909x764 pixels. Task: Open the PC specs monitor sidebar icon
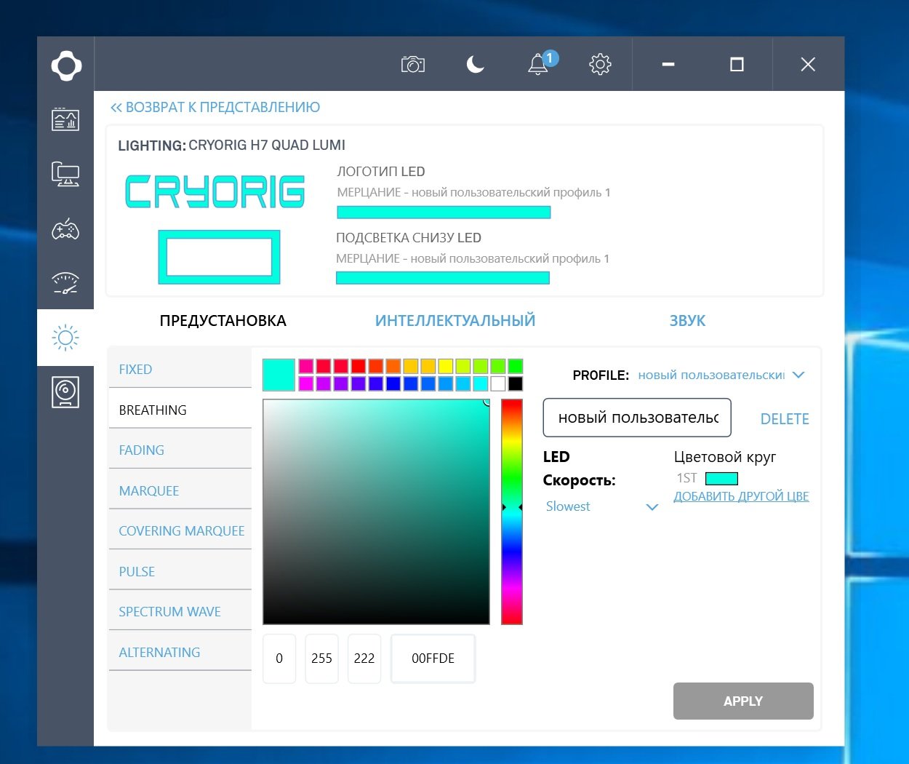pyautogui.click(x=65, y=174)
